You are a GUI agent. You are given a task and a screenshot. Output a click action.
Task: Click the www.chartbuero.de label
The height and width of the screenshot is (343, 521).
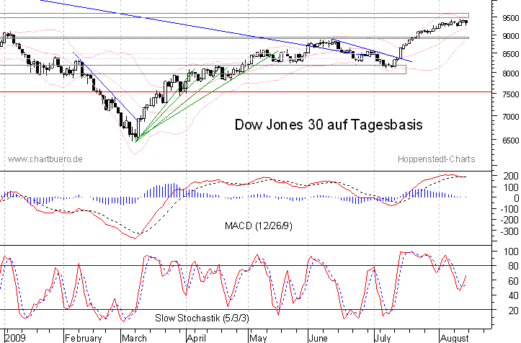click(x=45, y=159)
